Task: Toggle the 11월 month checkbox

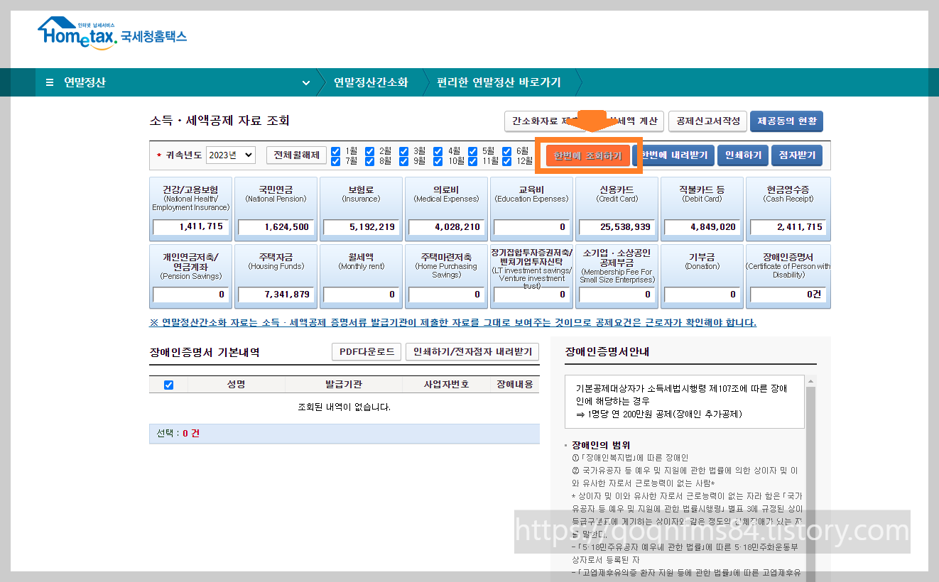Action: (472, 161)
